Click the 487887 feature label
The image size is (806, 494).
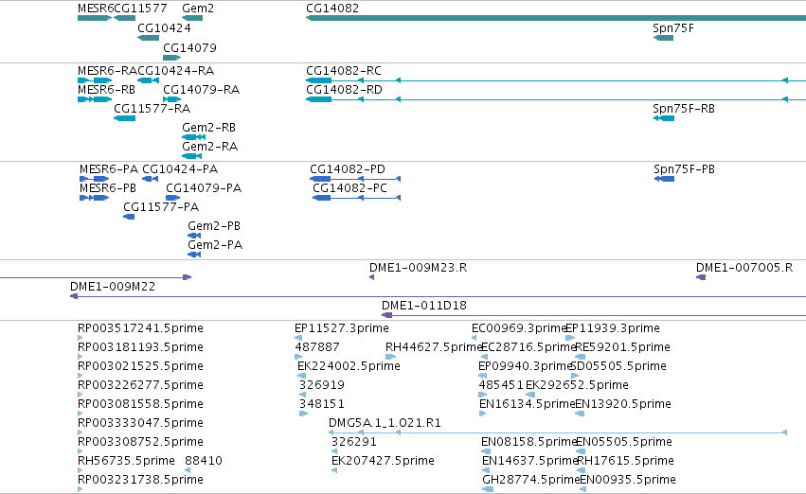click(317, 347)
